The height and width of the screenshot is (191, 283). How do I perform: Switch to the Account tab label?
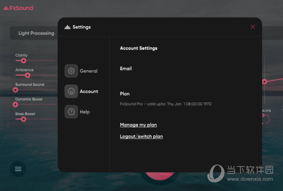pyautogui.click(x=89, y=91)
